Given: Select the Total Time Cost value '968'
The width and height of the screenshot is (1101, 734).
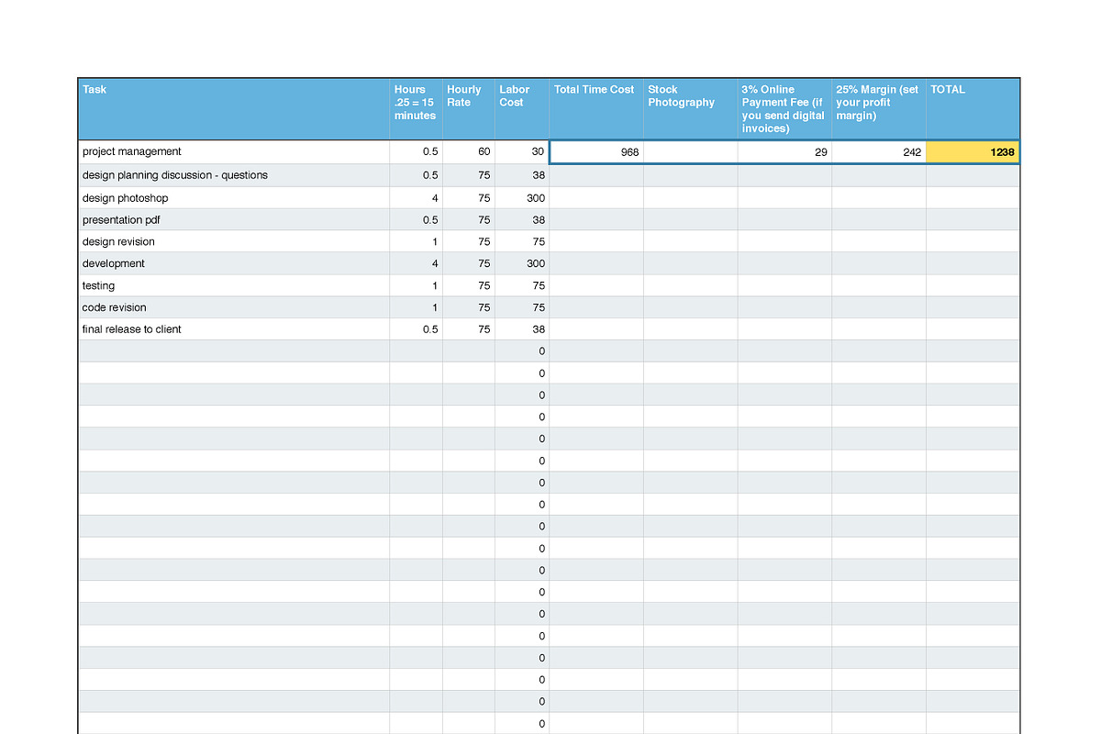Looking at the screenshot, I should point(596,152).
